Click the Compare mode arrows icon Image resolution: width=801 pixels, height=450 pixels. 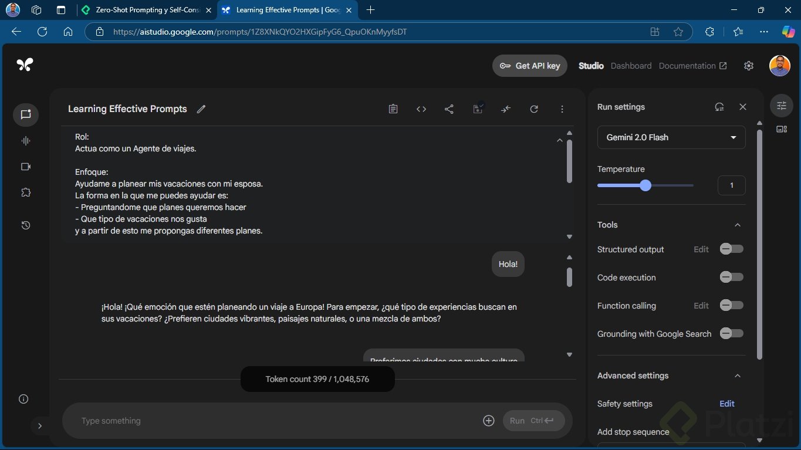click(x=506, y=109)
